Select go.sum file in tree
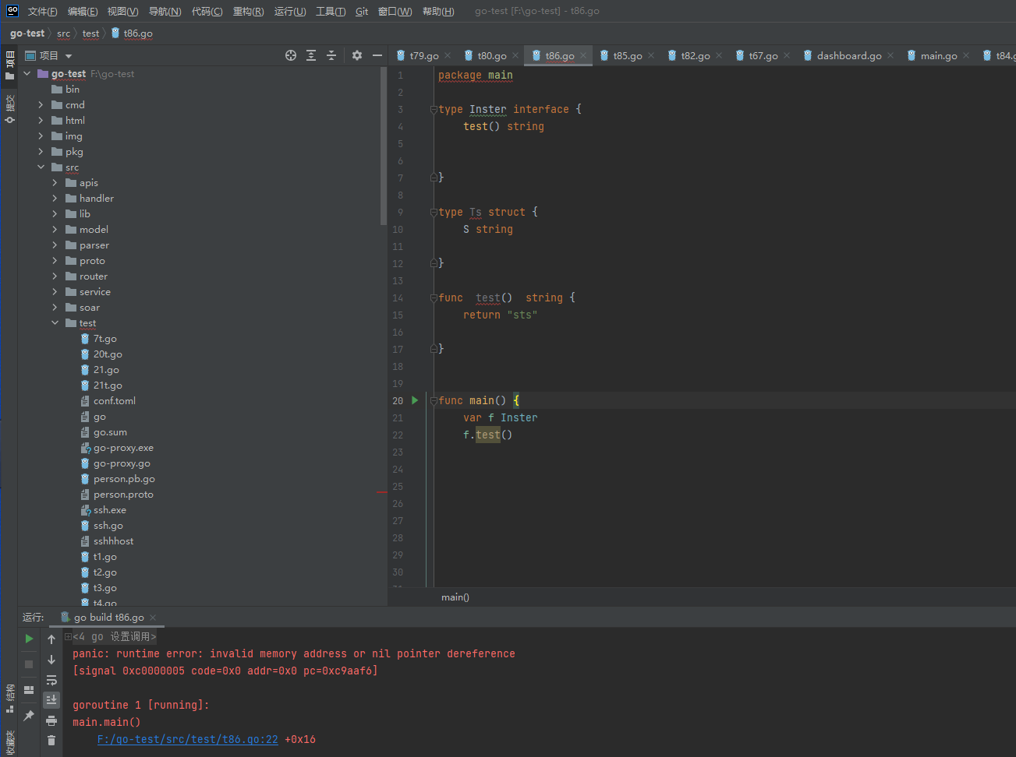The width and height of the screenshot is (1016, 757). coord(110,432)
